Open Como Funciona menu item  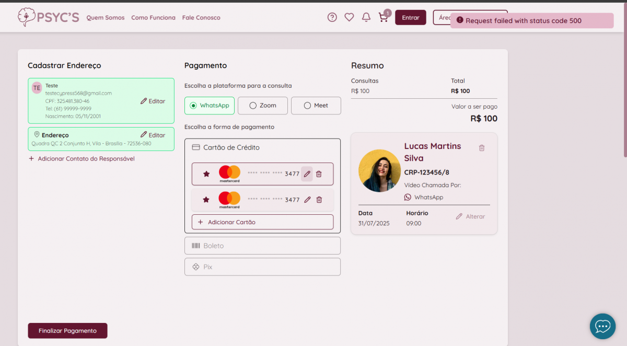pyautogui.click(x=153, y=18)
